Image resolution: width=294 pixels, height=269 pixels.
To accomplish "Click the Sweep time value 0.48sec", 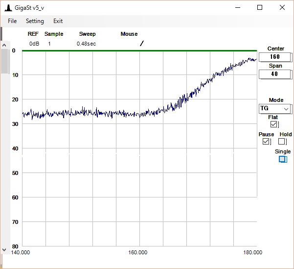I will click(x=86, y=44).
